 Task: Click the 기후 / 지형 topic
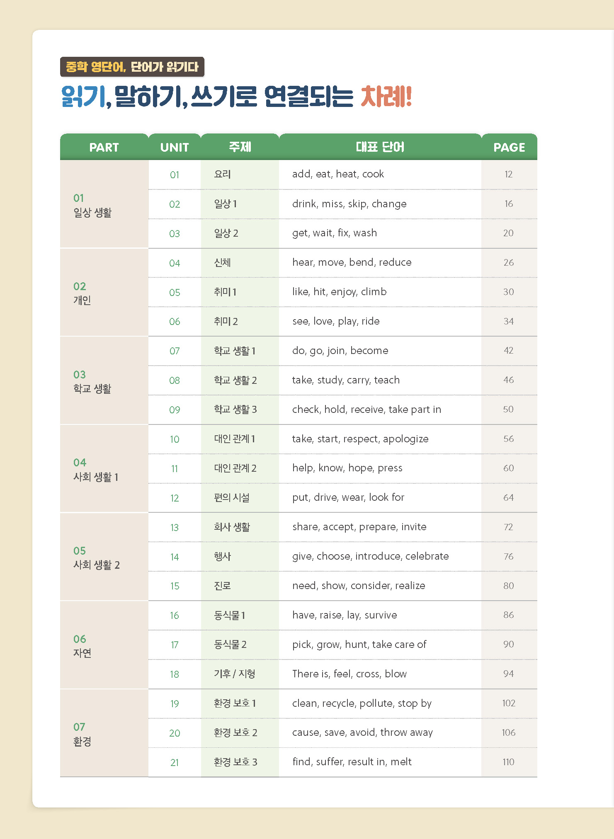pyautogui.click(x=234, y=674)
